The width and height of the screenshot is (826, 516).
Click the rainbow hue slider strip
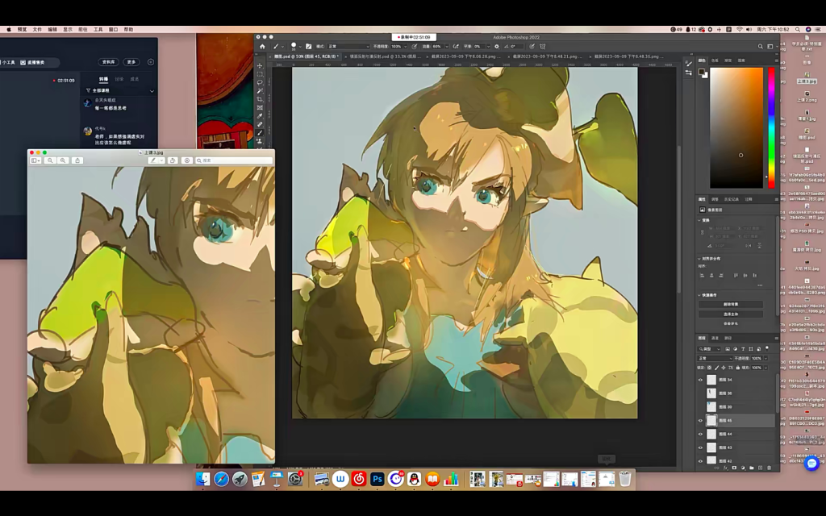coord(771,127)
